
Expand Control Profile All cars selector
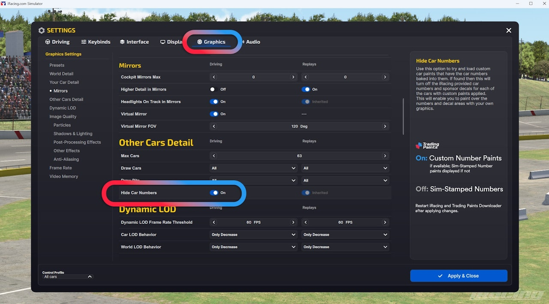tap(68, 277)
